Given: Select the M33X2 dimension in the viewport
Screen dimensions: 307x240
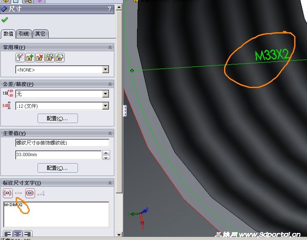Looking at the screenshot, I should point(272,55).
